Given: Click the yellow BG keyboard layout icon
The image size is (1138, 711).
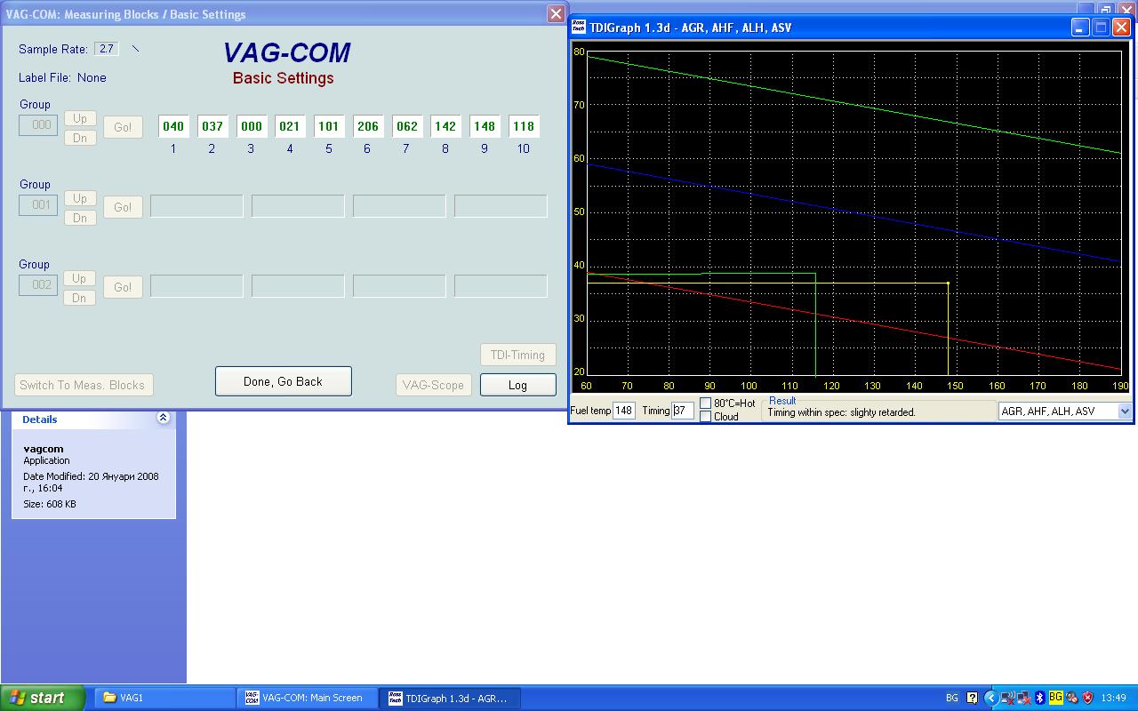Looking at the screenshot, I should [x=1056, y=698].
